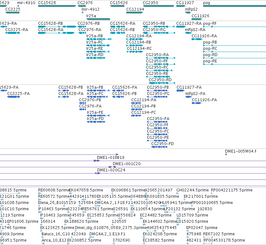This screenshot has width=266, height=245.
Task: Open EST EP02047.3prime
Action: (202, 228)
